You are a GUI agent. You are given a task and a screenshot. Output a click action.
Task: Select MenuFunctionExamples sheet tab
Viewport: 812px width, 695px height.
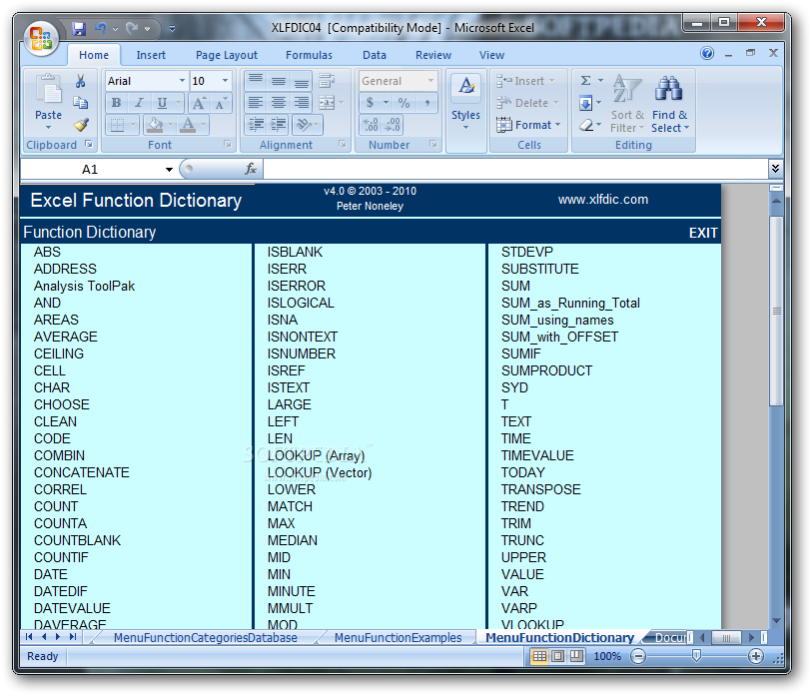pos(398,637)
